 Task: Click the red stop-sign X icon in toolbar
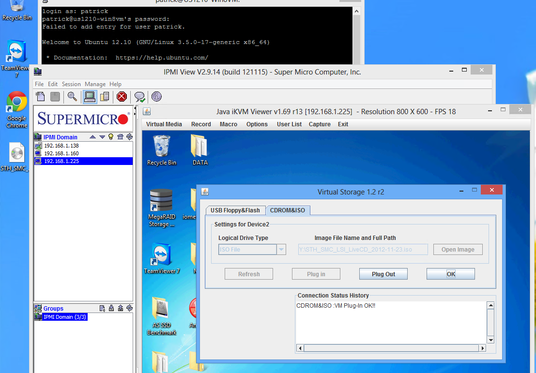coord(122,97)
